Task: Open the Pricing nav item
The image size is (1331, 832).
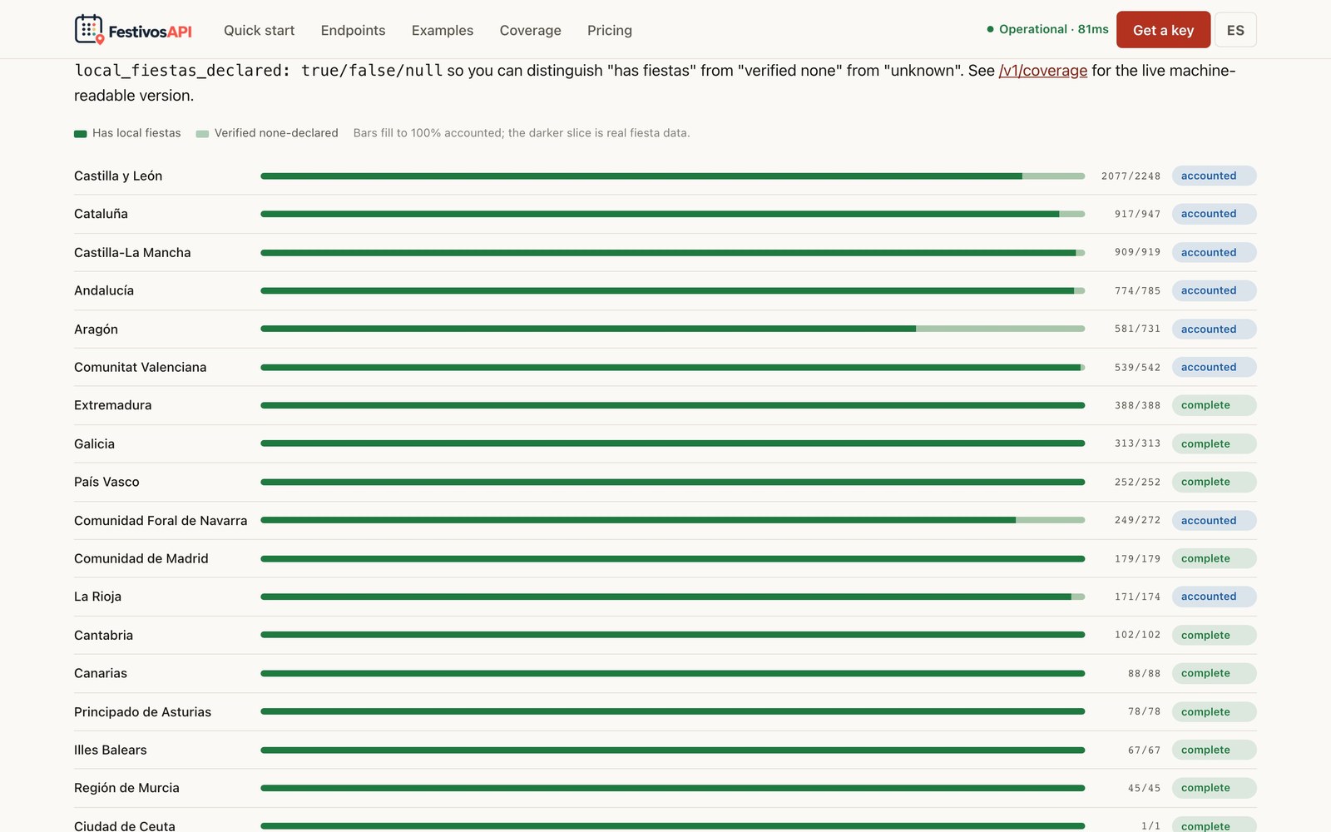Action: click(610, 30)
